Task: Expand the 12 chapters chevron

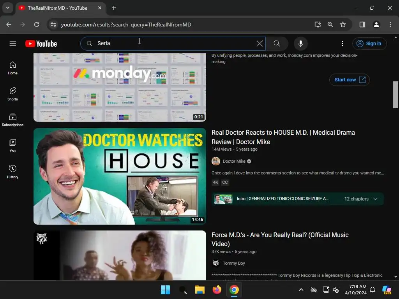Action: pyautogui.click(x=375, y=199)
